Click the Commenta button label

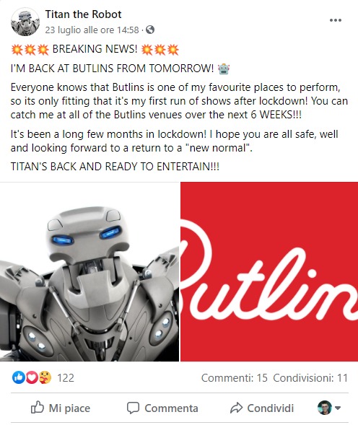171,408
